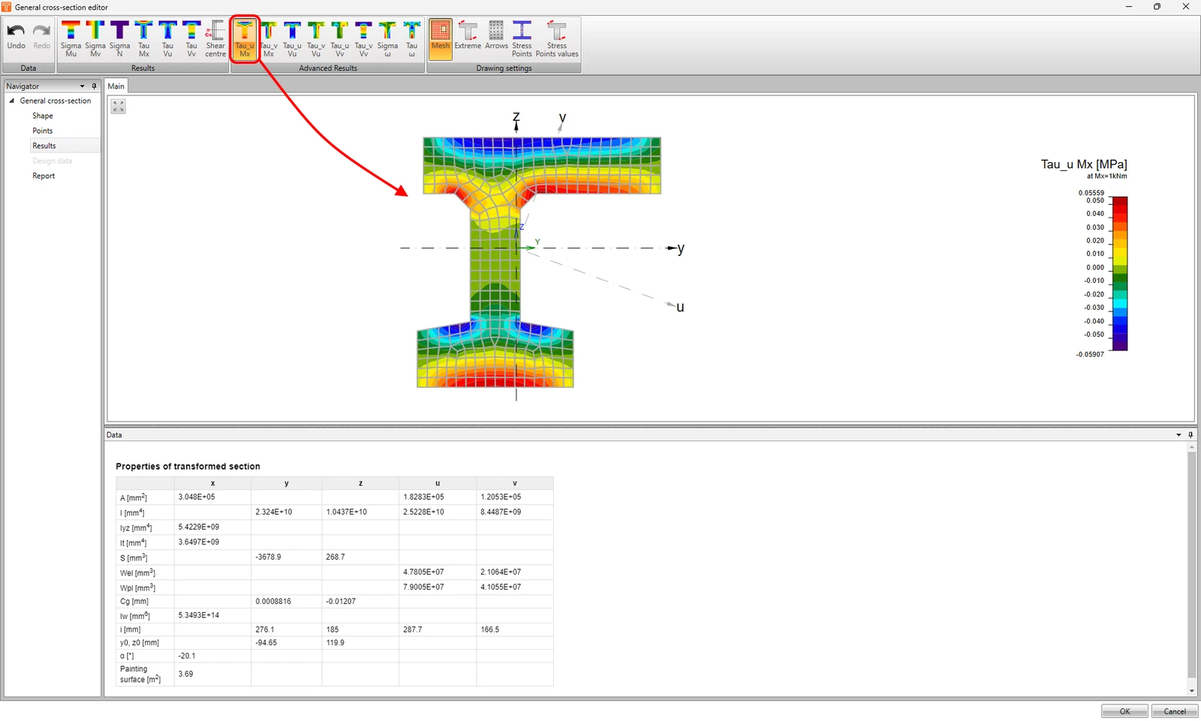The height and width of the screenshot is (721, 1201).
Task: Show Sigma omega advanced result
Action: pos(387,39)
